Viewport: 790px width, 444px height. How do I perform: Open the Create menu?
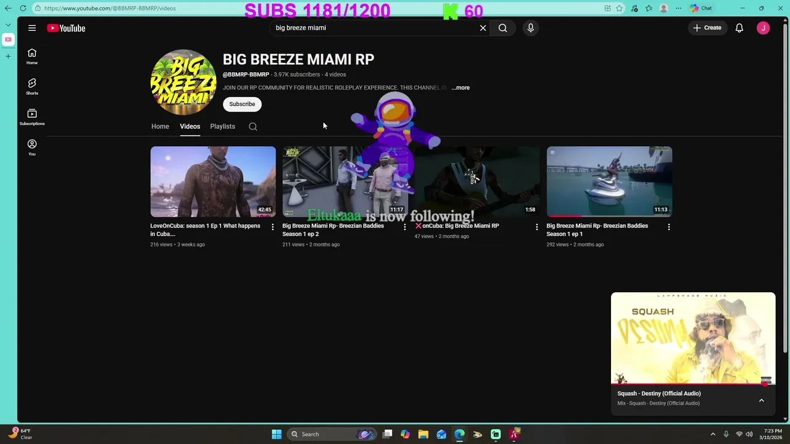(x=707, y=28)
